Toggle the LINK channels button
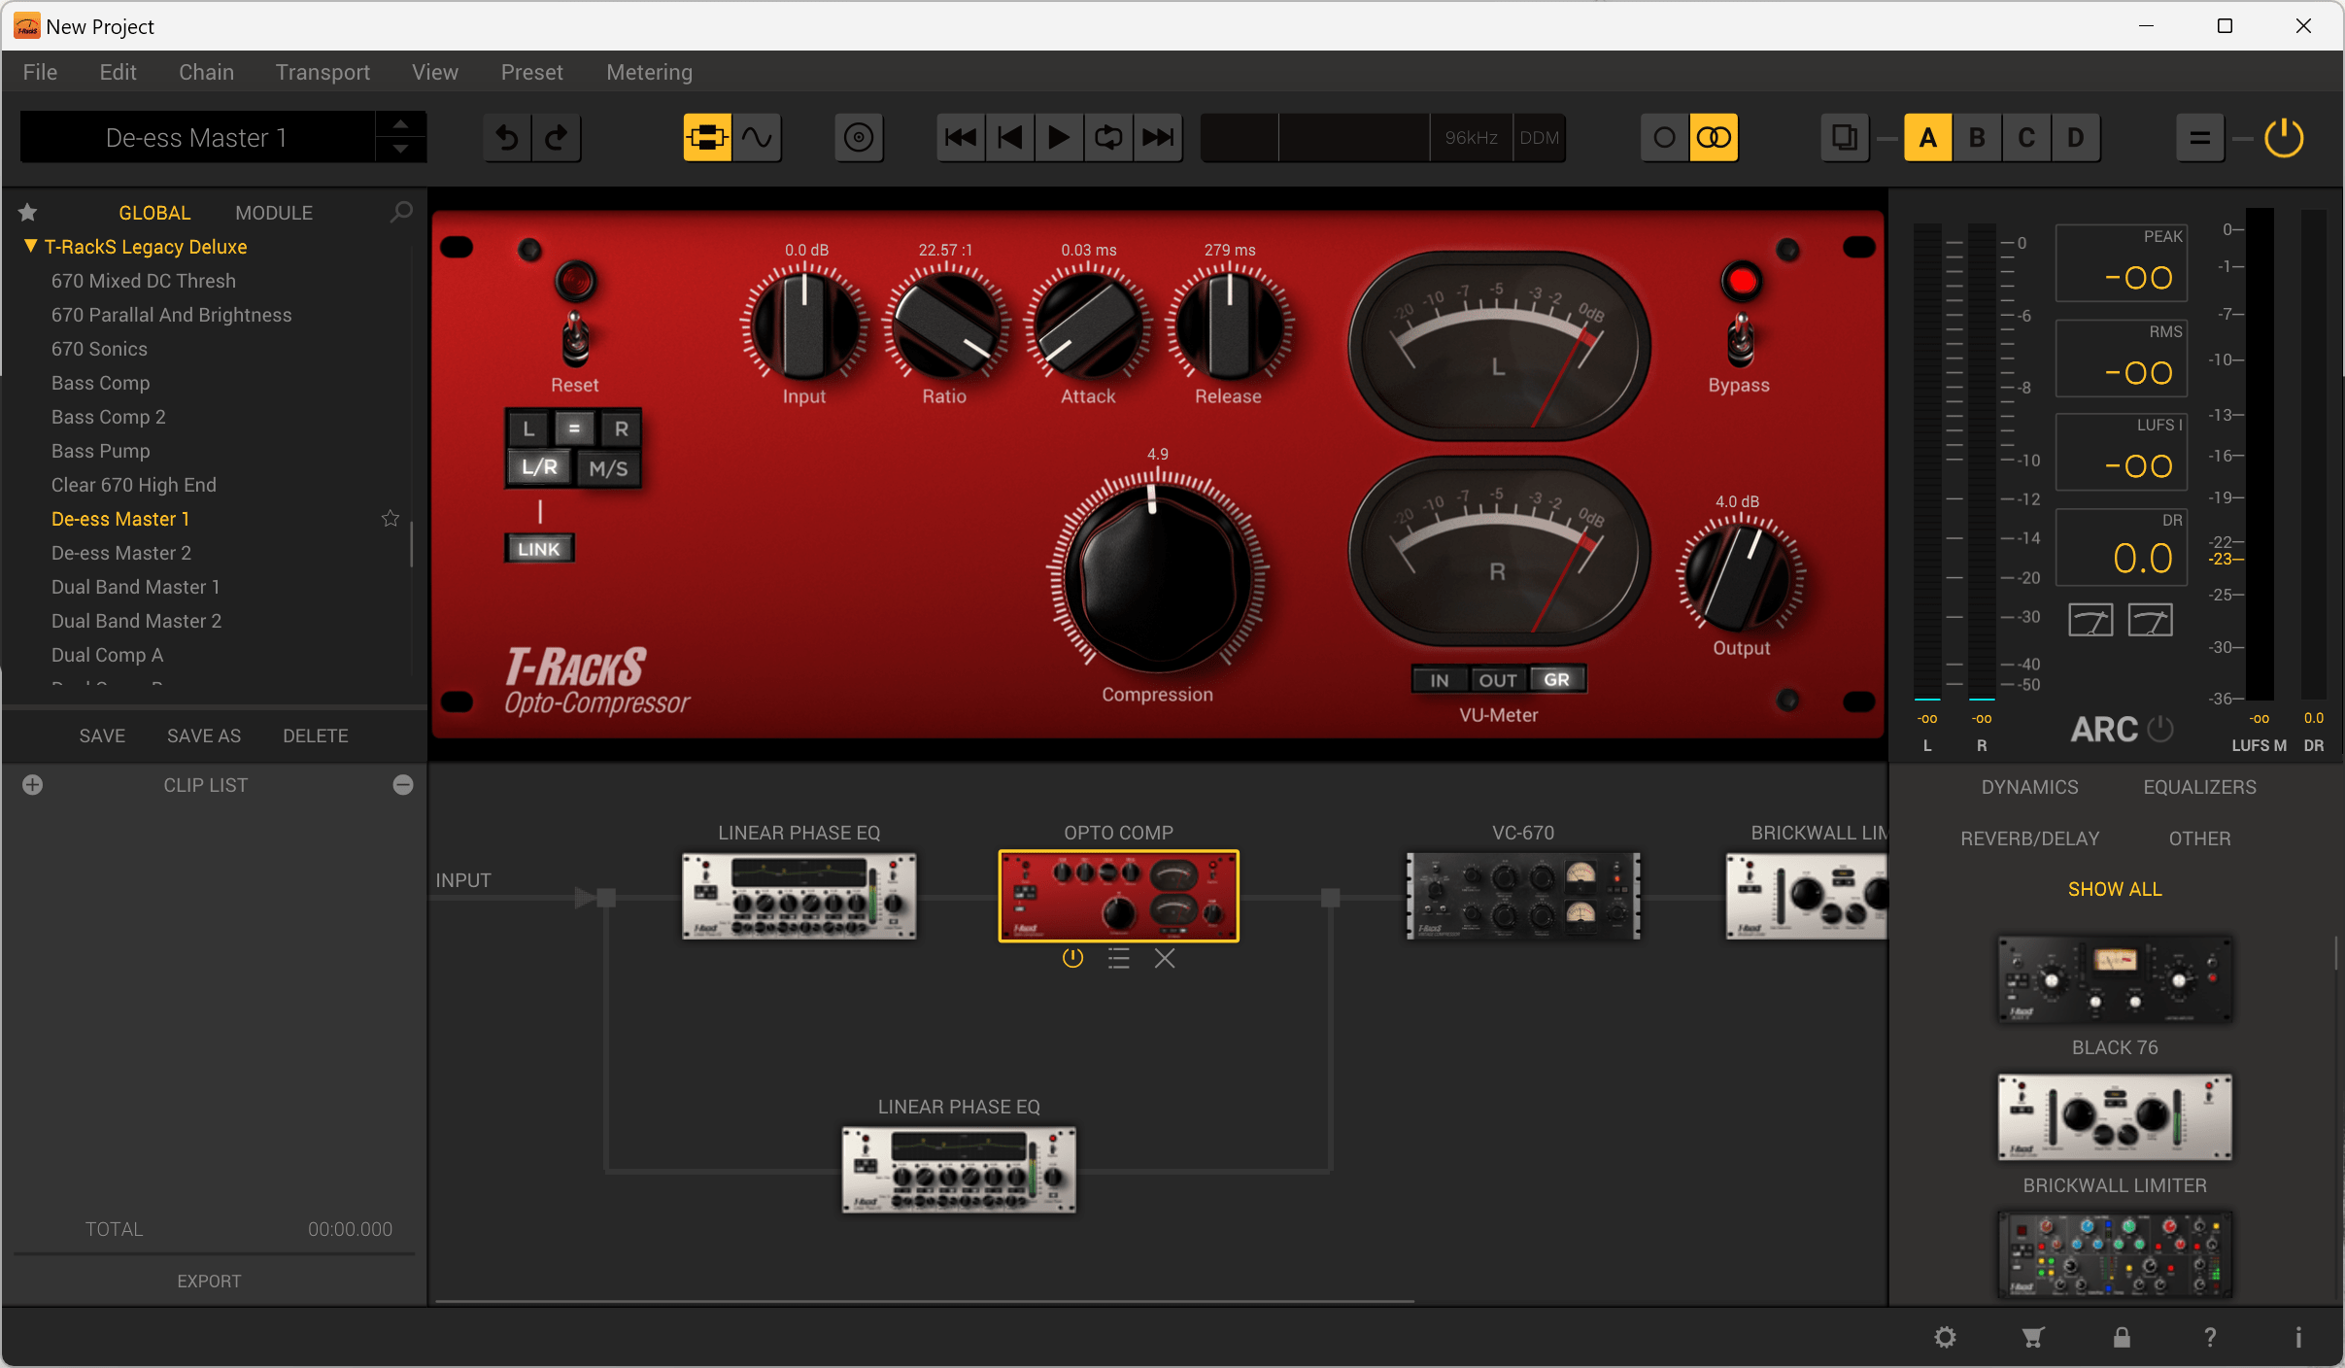The height and width of the screenshot is (1368, 2345). (x=539, y=549)
